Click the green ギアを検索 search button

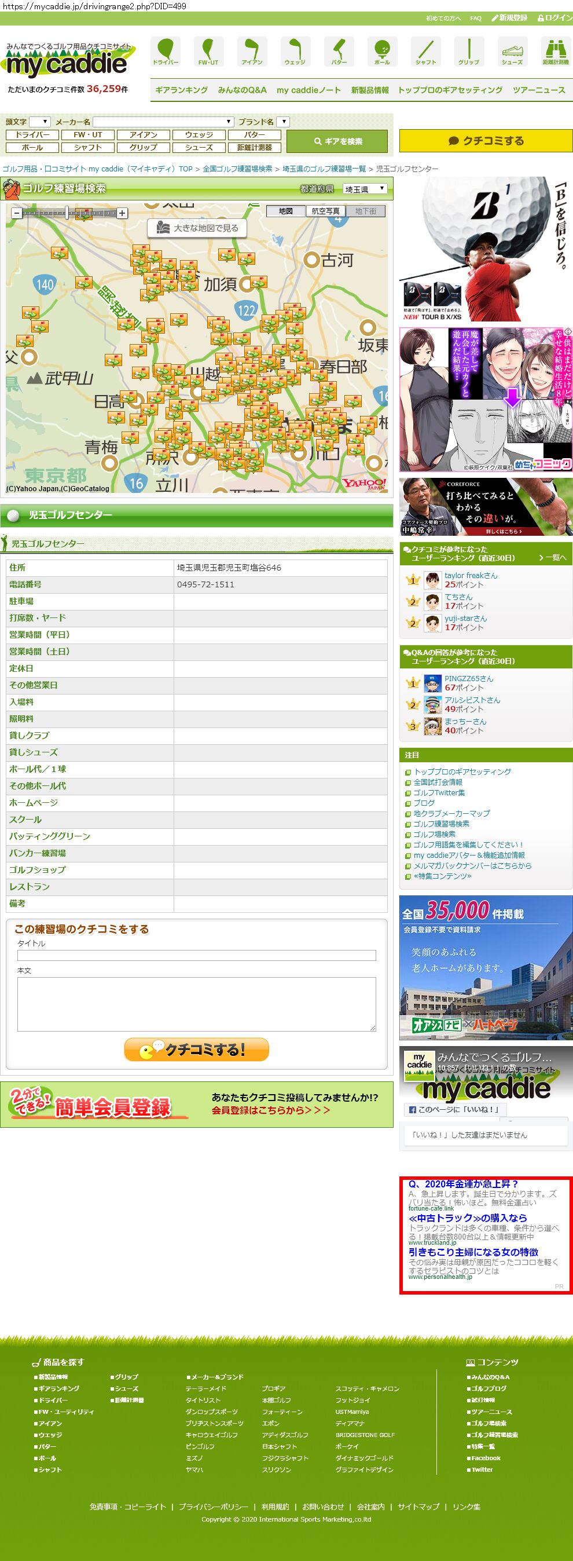(x=337, y=141)
